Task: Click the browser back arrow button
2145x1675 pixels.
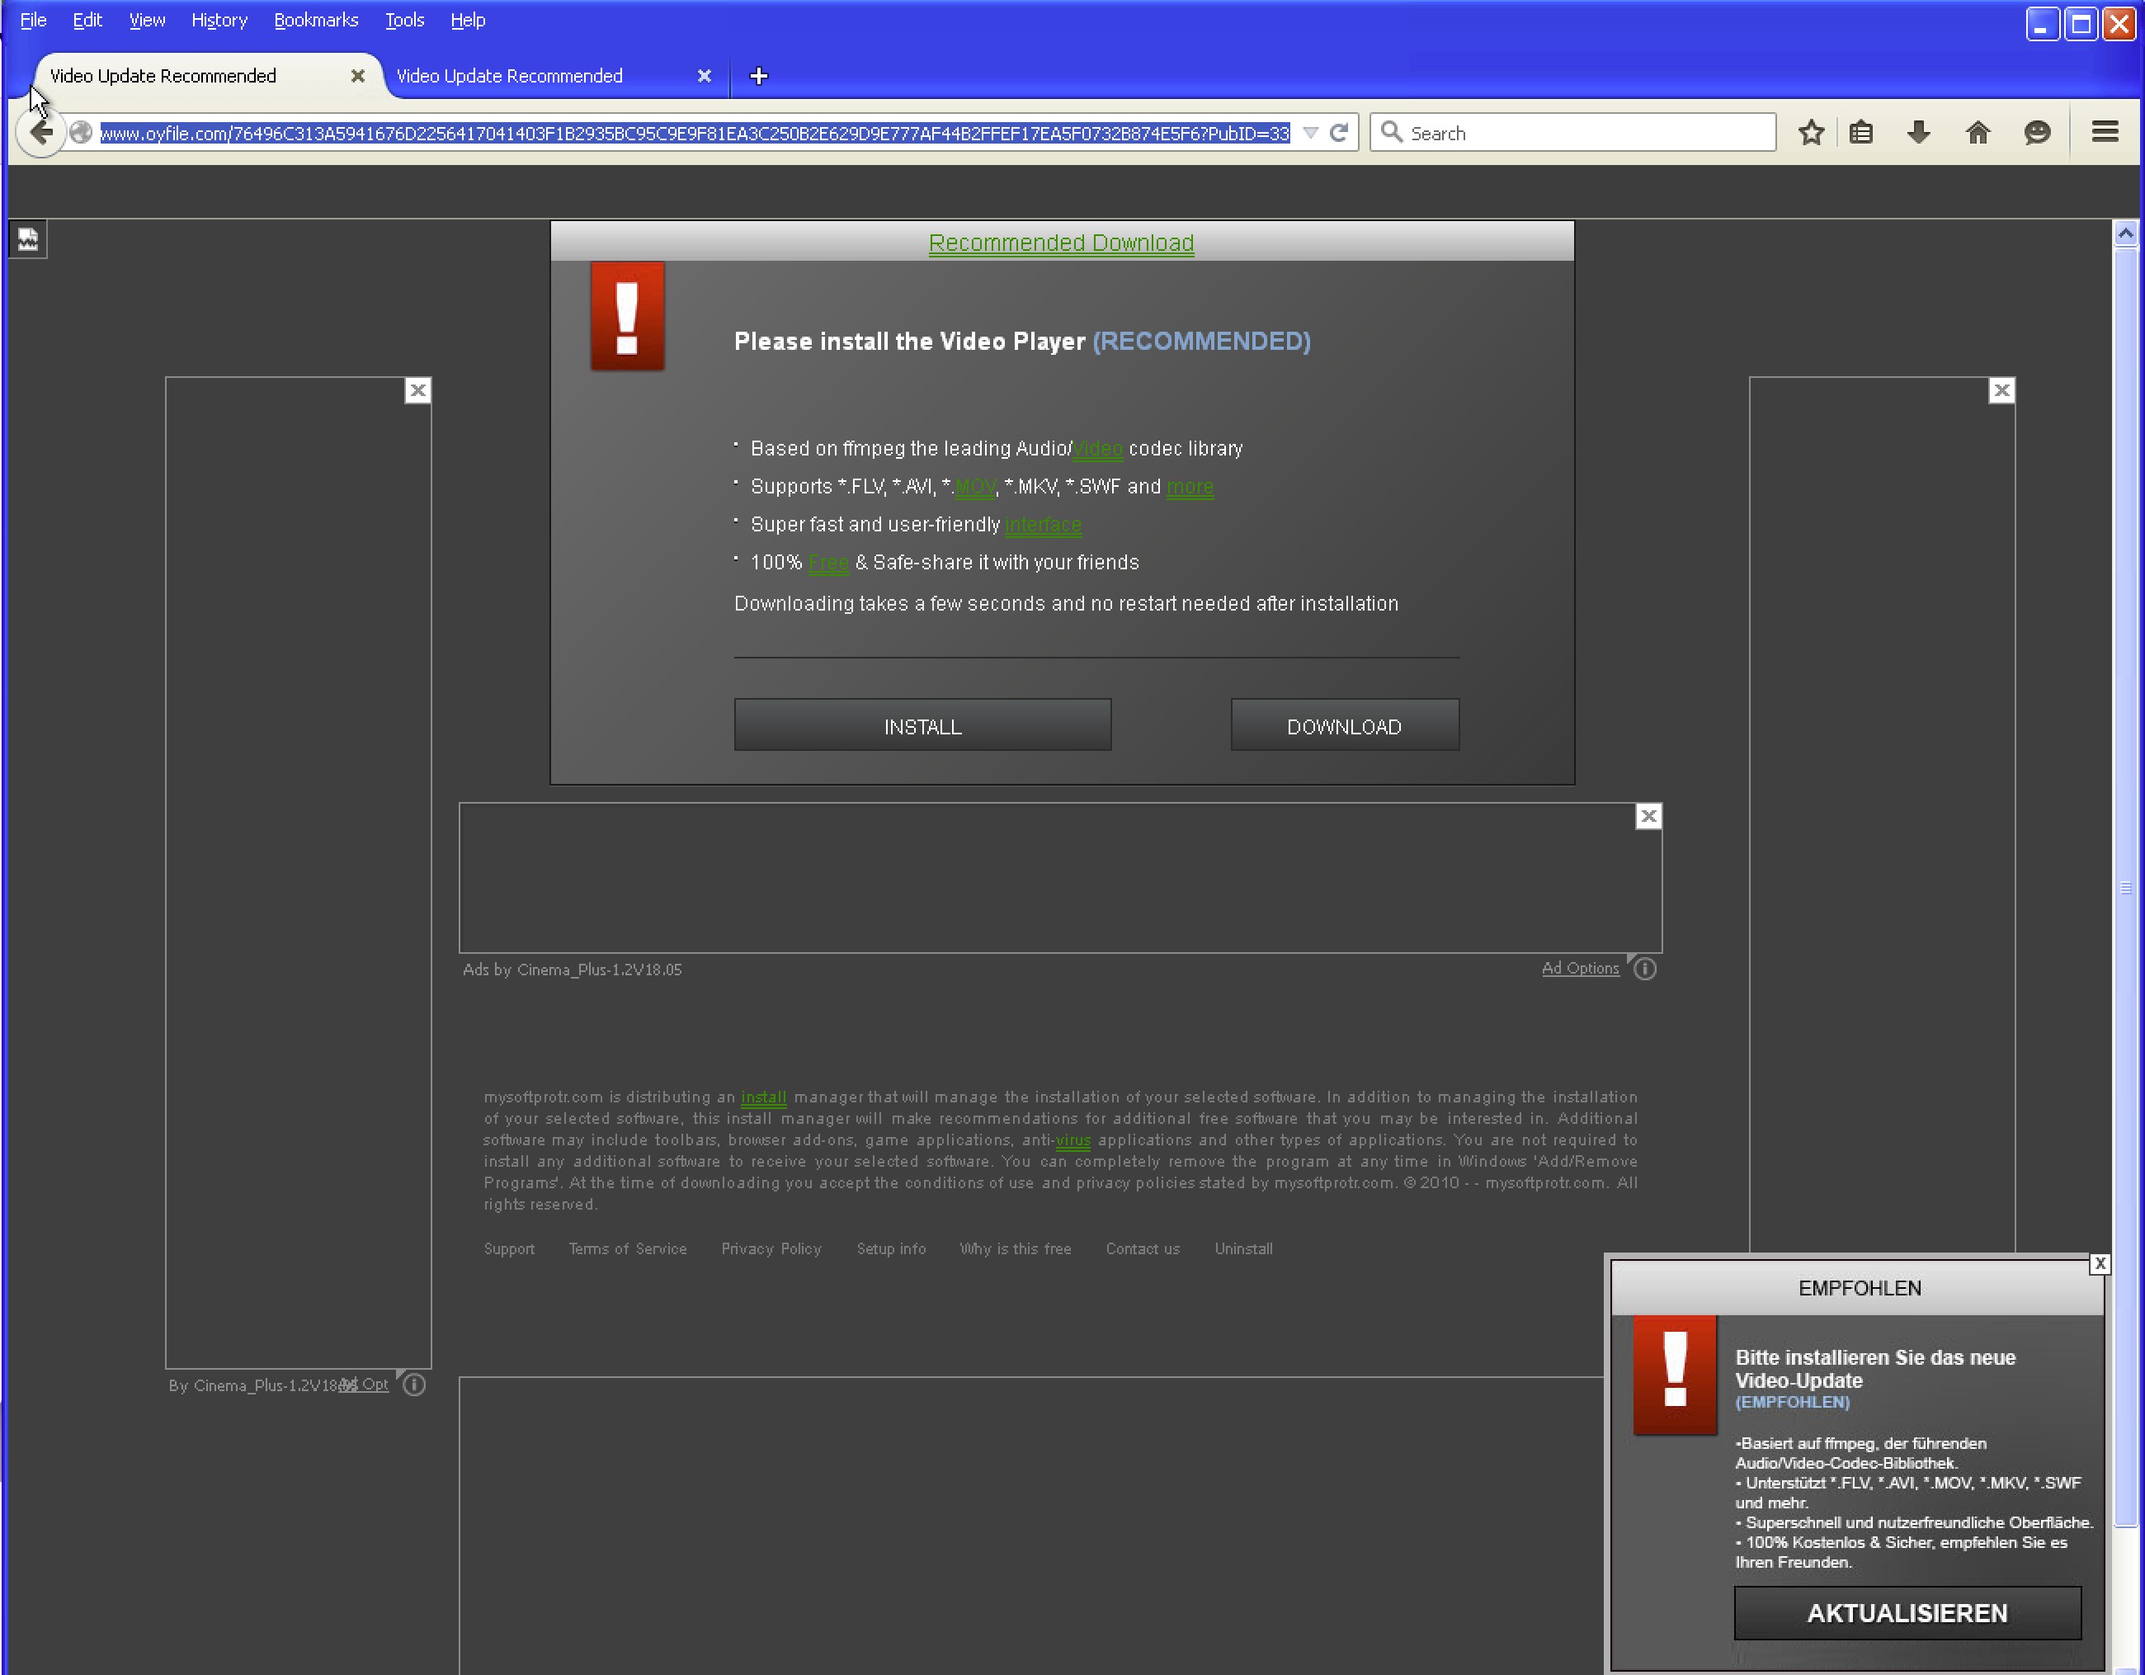Action: coord(41,133)
